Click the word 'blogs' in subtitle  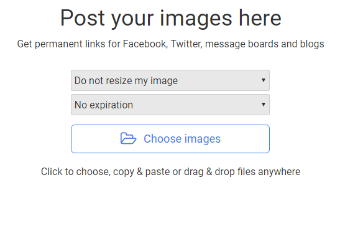[312, 44]
